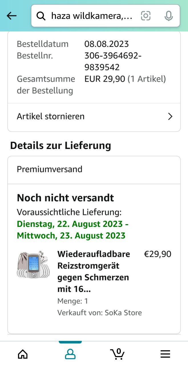Tap the €29,90 item price
This screenshot has height=366, width=188.
point(158,254)
